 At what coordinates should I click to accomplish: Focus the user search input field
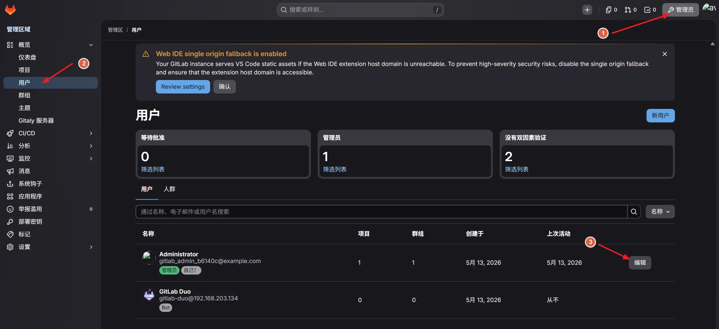[381, 212]
